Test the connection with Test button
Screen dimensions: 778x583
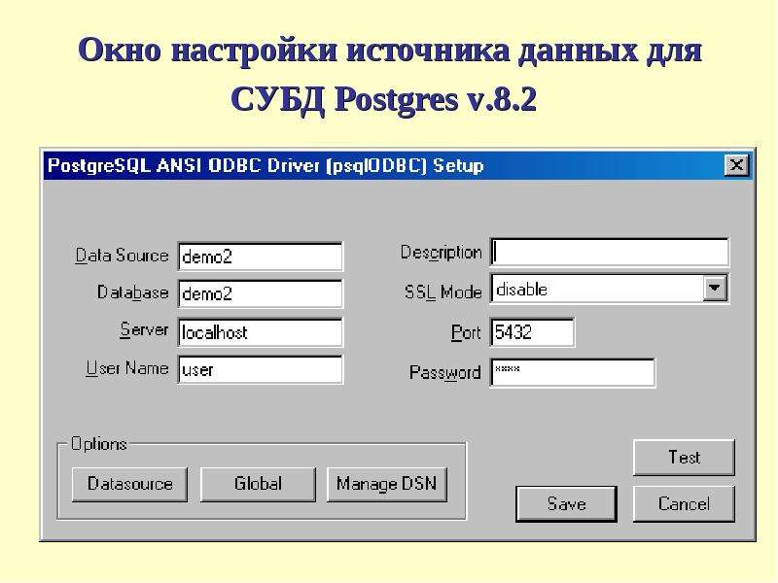pyautogui.click(x=684, y=457)
